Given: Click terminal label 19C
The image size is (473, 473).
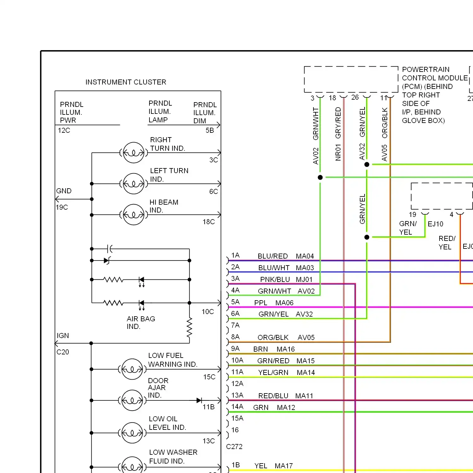Looking at the screenshot, I should (x=62, y=207).
